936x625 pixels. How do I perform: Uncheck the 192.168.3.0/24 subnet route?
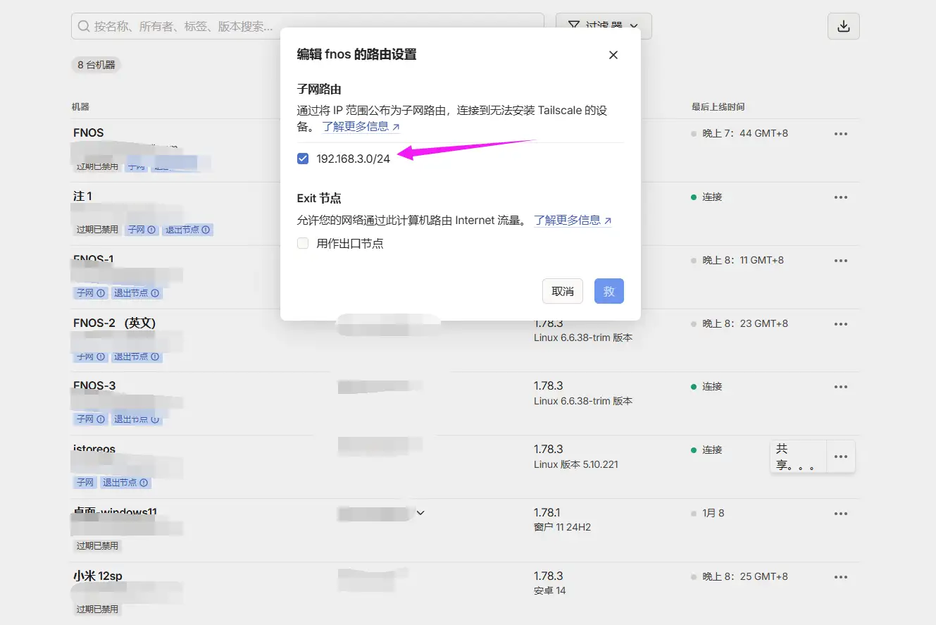coord(303,158)
